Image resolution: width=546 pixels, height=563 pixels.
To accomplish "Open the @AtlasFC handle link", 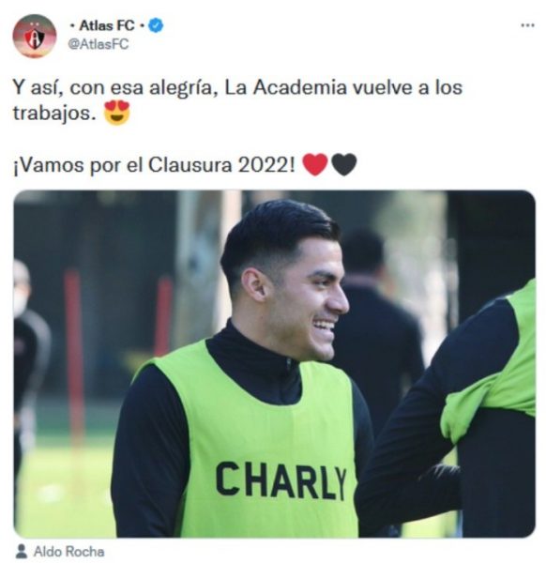I will 99,44.
